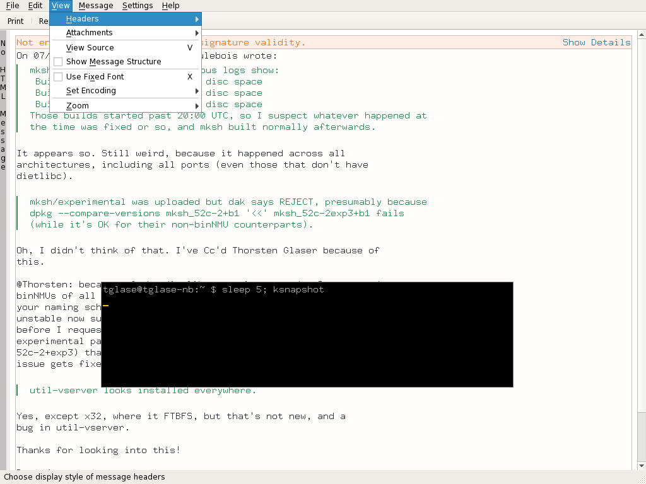
Task: Expand the Set Encoding submenu
Action: (126, 91)
